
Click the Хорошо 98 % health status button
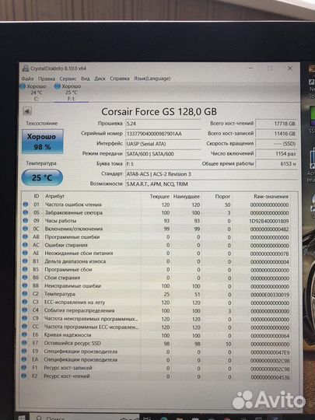click(x=42, y=142)
